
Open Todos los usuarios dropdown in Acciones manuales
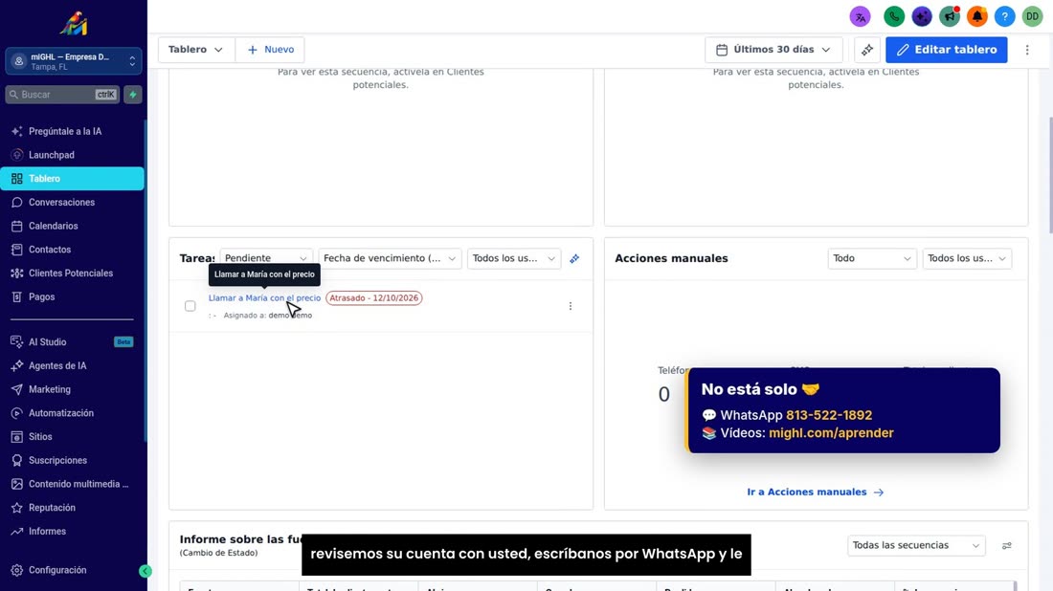967,258
